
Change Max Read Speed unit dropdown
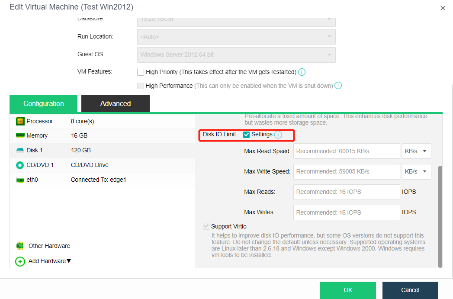pyautogui.click(x=416, y=151)
